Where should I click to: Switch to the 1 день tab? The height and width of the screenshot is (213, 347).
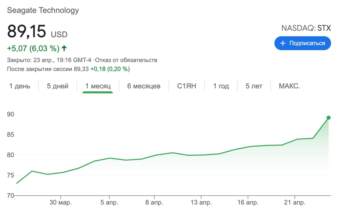pyautogui.click(x=20, y=86)
